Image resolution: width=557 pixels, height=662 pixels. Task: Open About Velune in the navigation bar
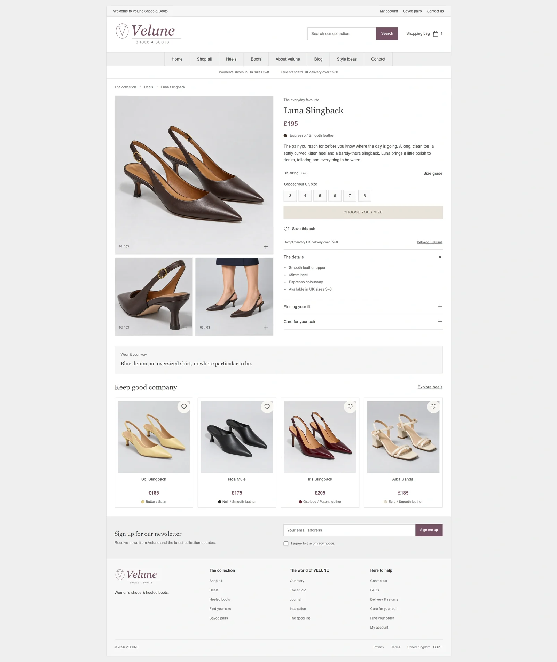[x=288, y=60]
